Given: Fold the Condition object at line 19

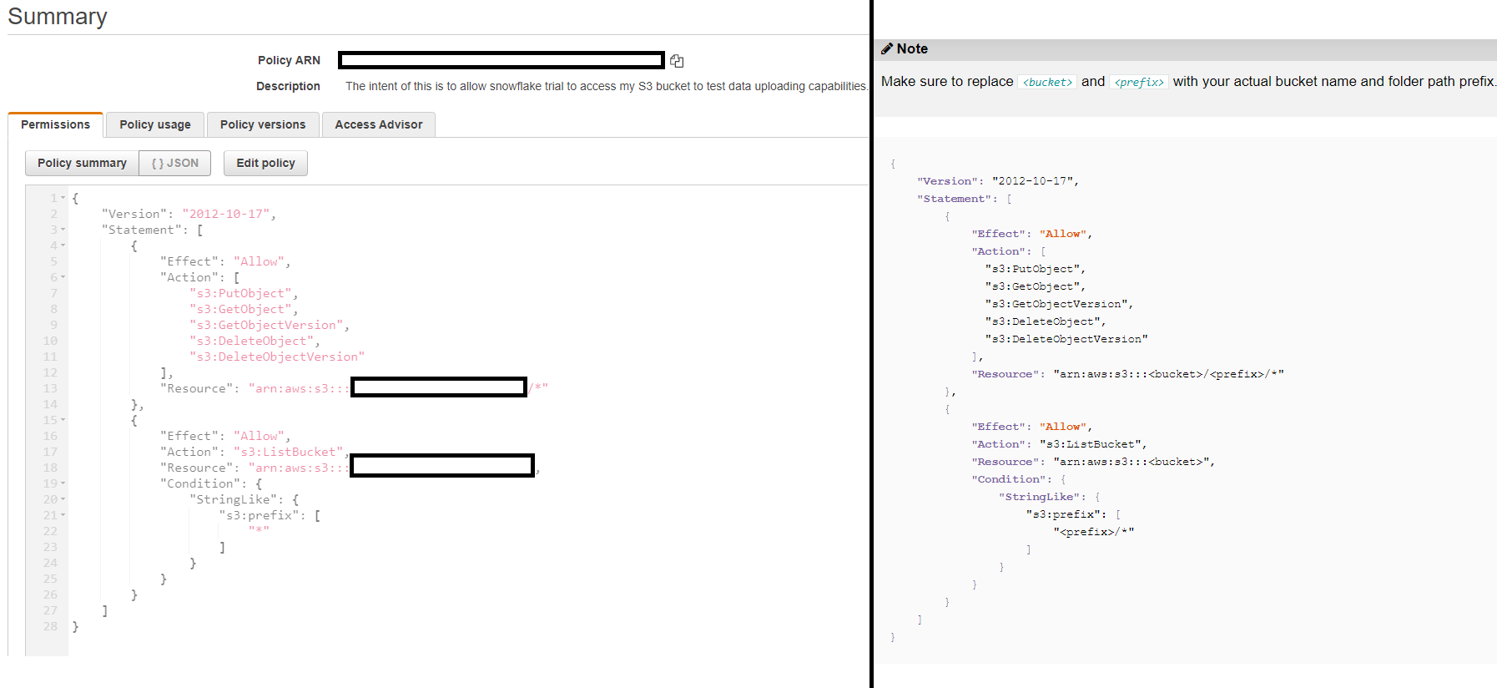Looking at the screenshot, I should [63, 483].
